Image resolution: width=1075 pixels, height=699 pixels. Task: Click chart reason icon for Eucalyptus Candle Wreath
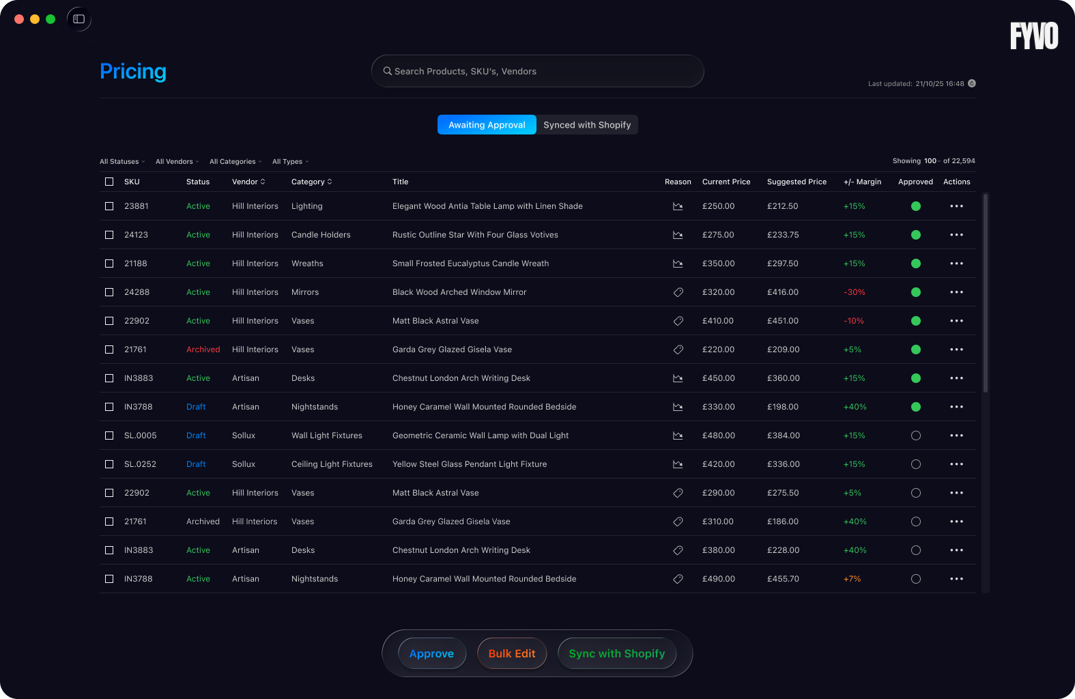click(678, 263)
